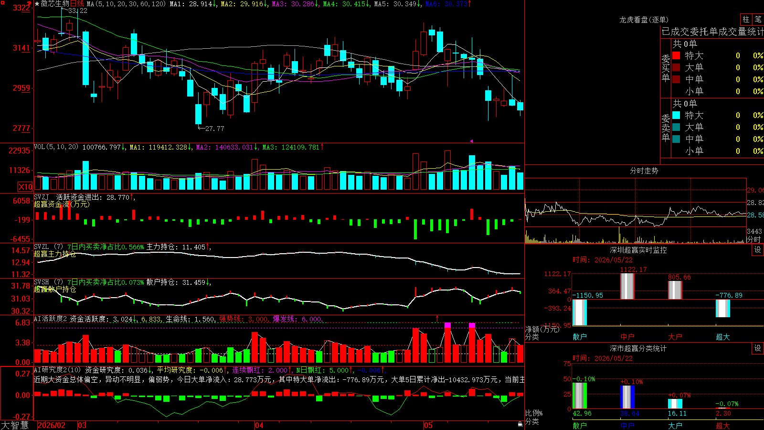Click the lock icon on the timeline
The height and width of the screenshot is (430, 764).
pos(520,424)
